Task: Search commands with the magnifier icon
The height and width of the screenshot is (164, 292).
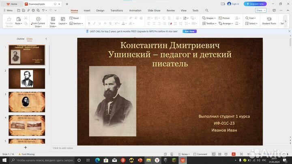Action: point(207,11)
